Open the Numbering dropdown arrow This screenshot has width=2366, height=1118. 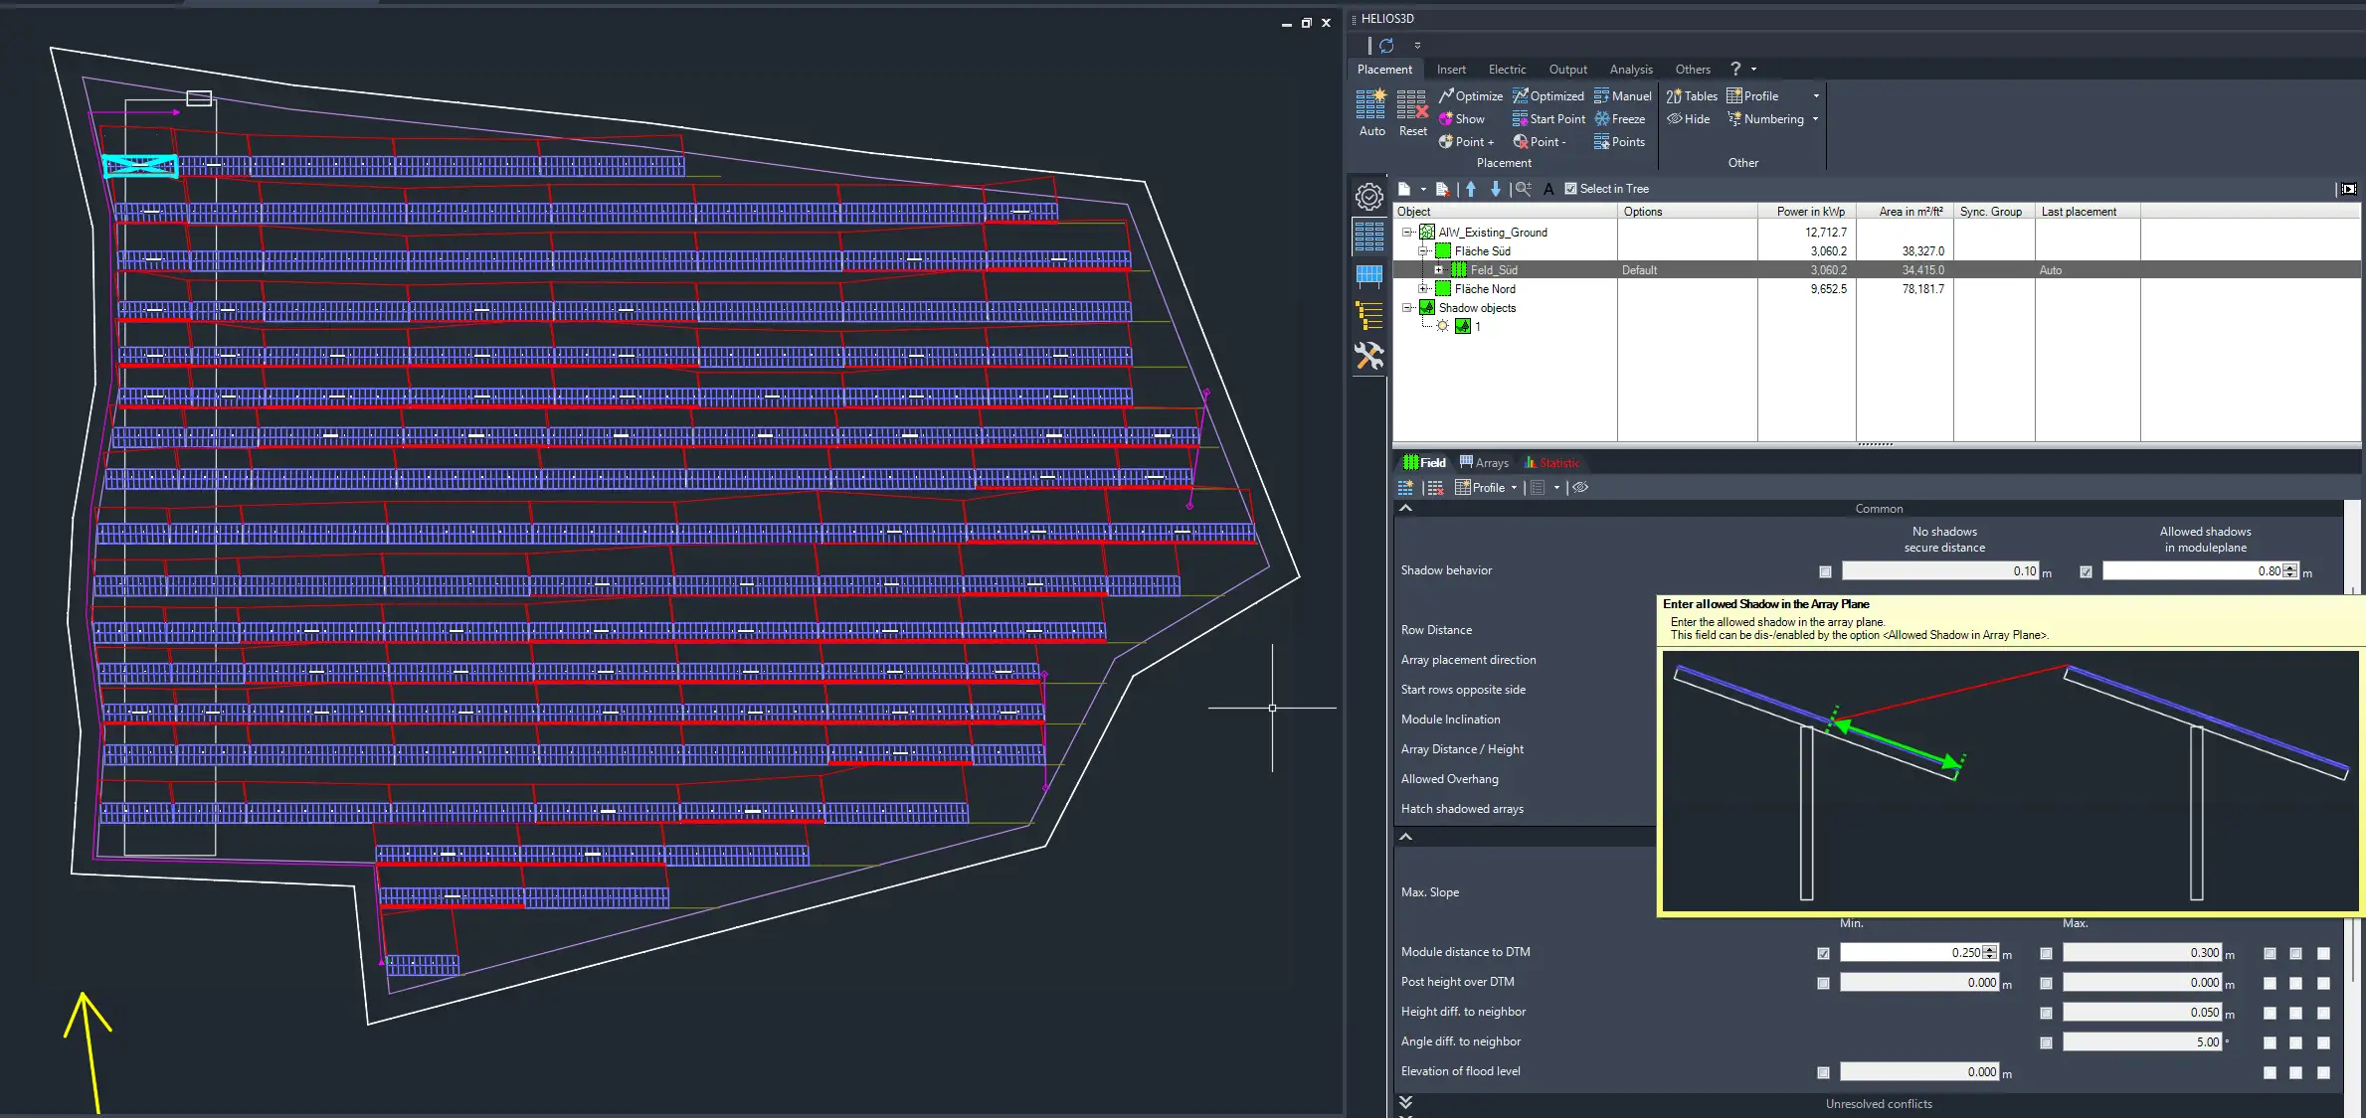point(1815,119)
